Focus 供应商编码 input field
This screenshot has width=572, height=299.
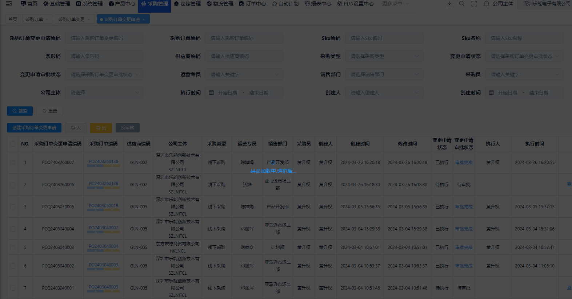(244, 57)
